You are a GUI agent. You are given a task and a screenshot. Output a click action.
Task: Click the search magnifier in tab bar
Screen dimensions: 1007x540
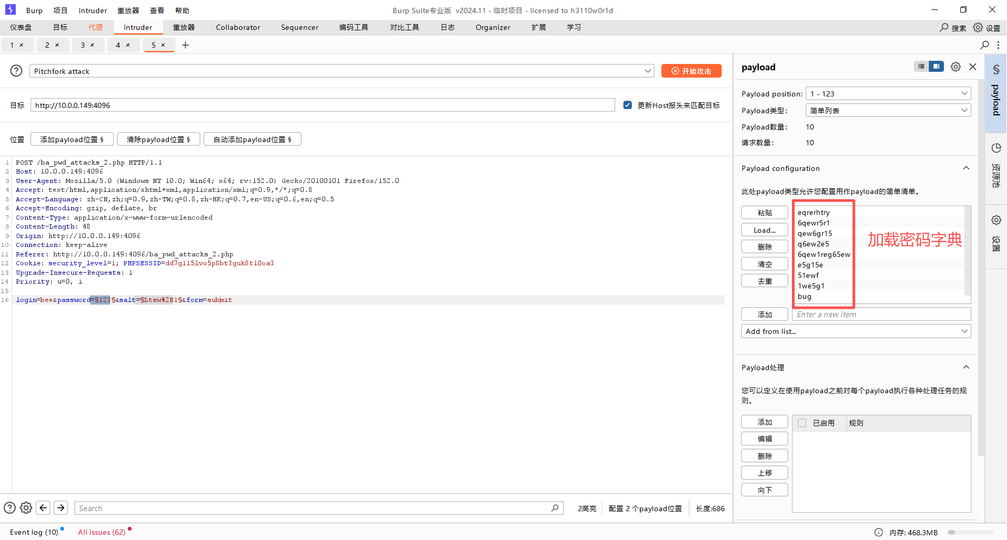(x=984, y=45)
